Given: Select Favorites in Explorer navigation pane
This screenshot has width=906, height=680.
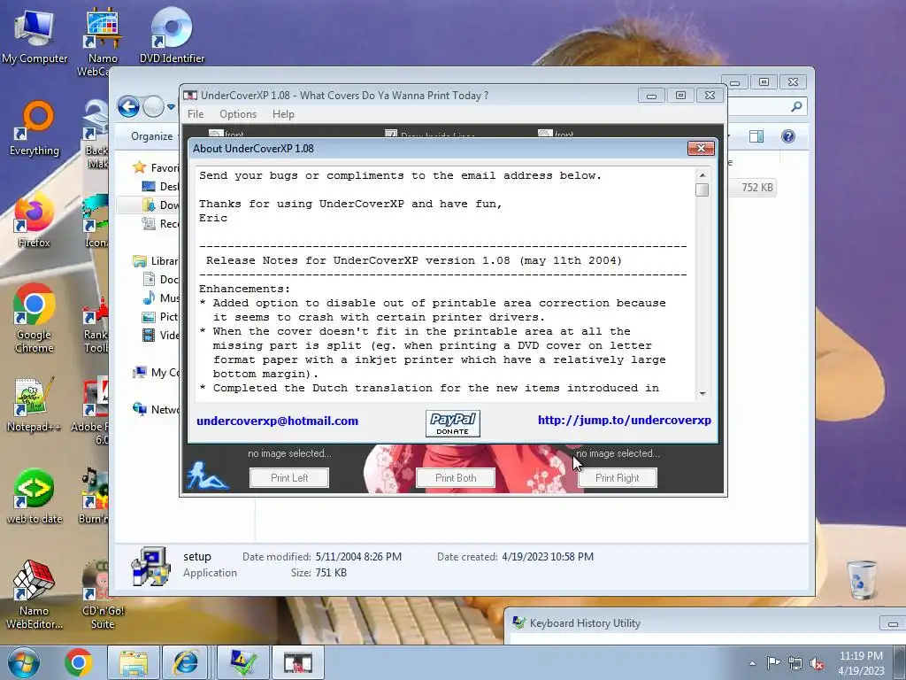Looking at the screenshot, I should point(156,167).
